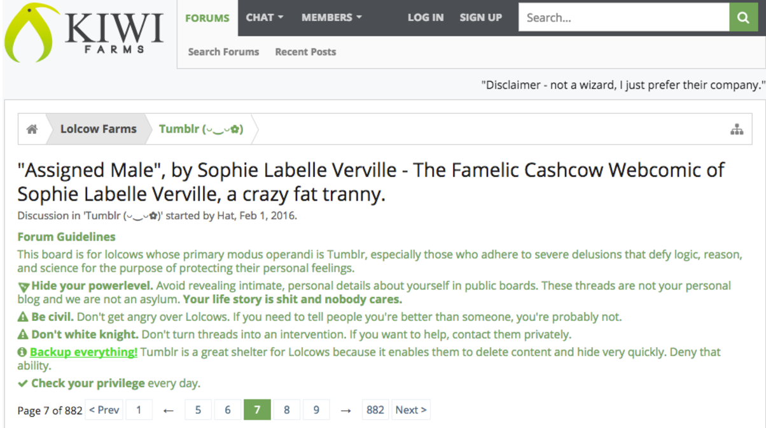
Task: Click the left arrow page skip
Action: click(x=169, y=410)
